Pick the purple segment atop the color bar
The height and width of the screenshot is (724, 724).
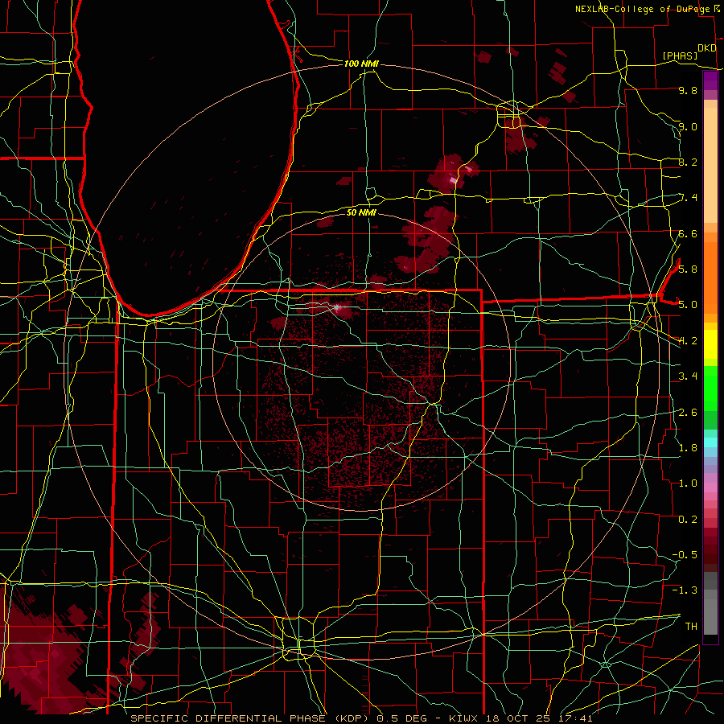(710, 80)
